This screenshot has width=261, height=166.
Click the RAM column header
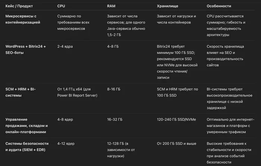111,6
